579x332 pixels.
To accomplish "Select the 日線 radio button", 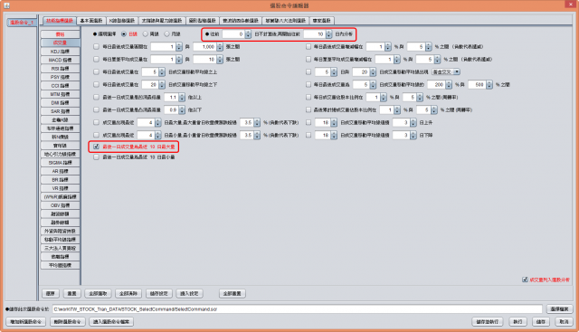I will click(124, 34).
